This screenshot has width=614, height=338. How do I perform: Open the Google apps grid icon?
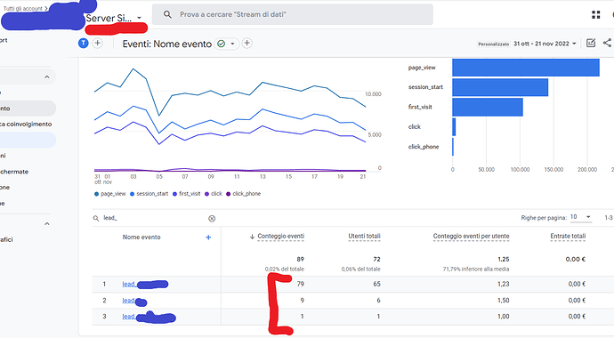coord(596,15)
